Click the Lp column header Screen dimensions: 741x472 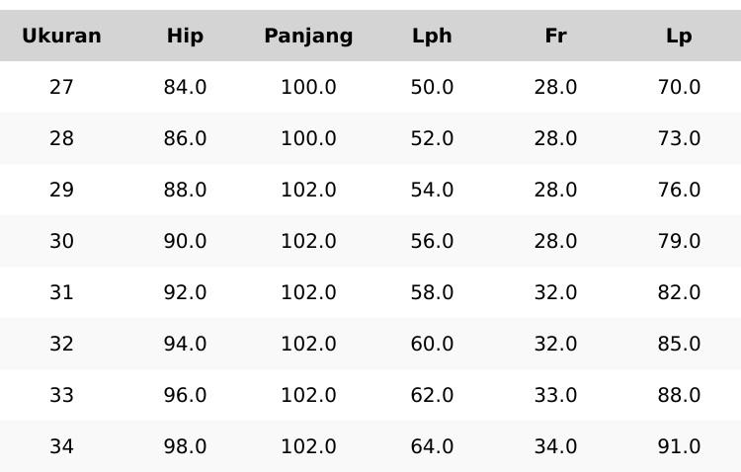(x=679, y=37)
